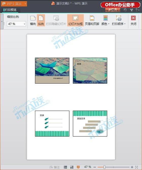Switch to normal view icon in status bar
The image size is (142, 170).
coord(65,167)
